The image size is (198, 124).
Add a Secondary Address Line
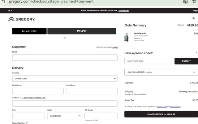point(34,98)
